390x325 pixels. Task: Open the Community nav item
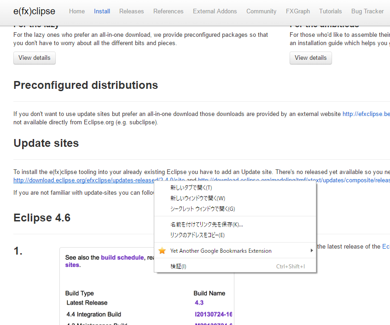tap(261, 12)
